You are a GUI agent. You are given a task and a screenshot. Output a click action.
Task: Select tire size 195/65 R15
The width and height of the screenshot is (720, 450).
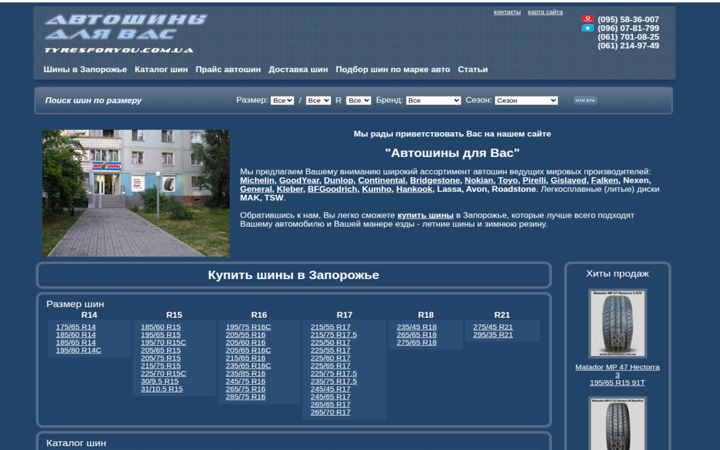tap(161, 335)
